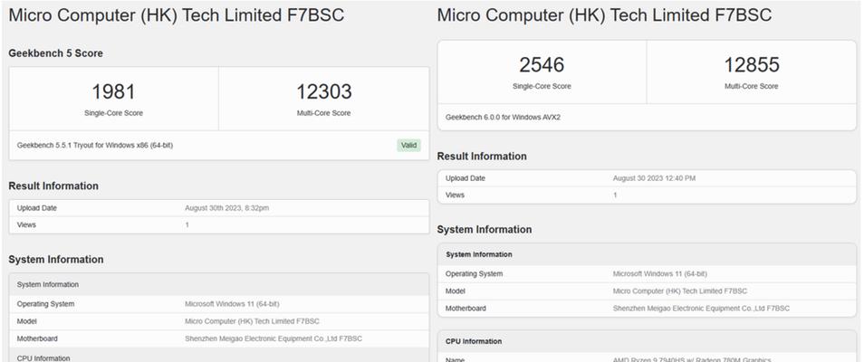
Task: Click left Motherboard row label
Action: click(x=37, y=338)
